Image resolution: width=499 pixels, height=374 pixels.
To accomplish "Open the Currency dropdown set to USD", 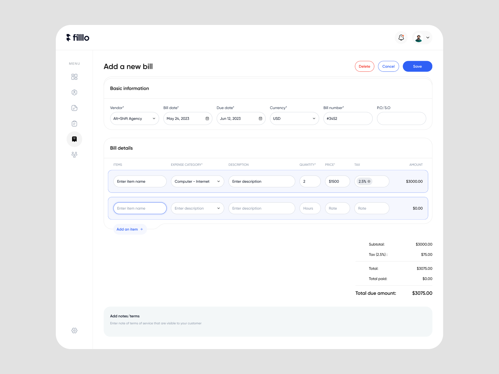I will [x=313, y=118].
